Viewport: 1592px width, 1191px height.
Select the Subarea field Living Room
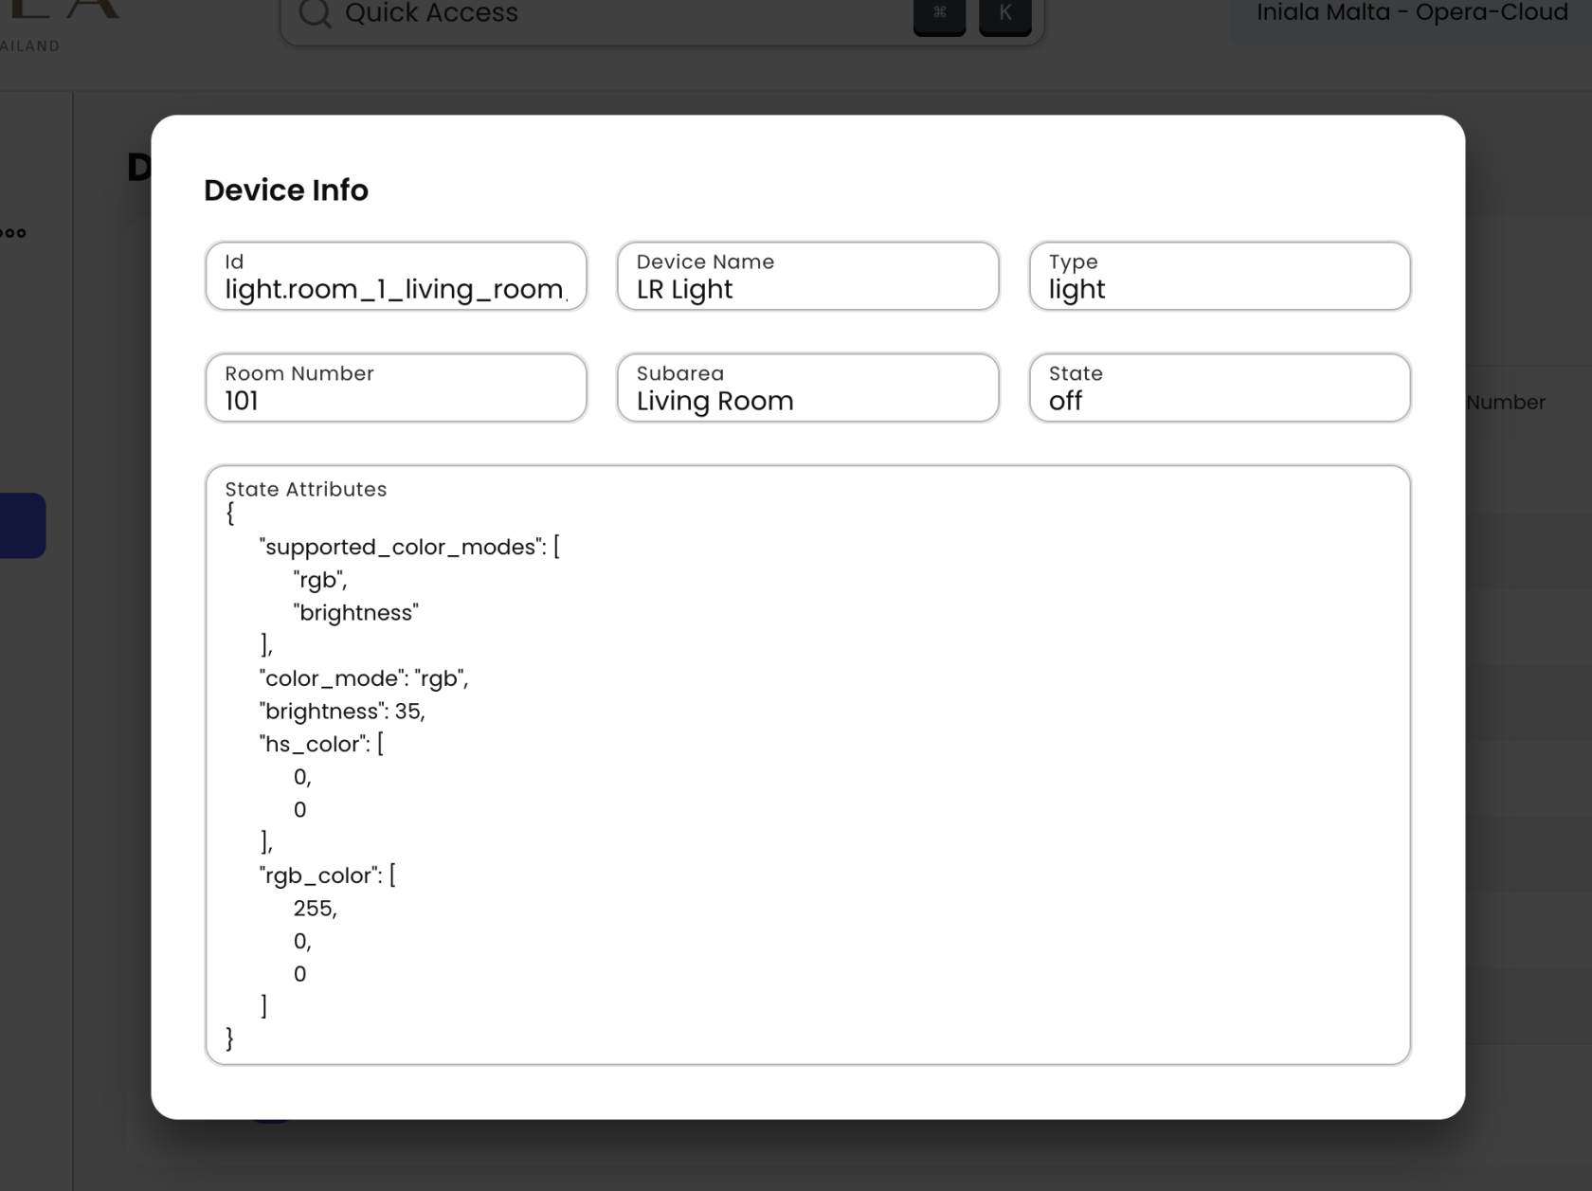(807, 388)
